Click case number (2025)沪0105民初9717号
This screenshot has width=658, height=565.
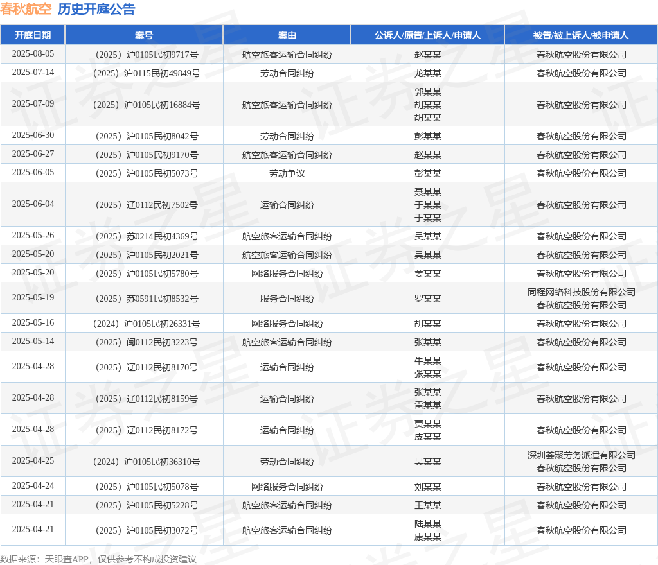(147, 55)
